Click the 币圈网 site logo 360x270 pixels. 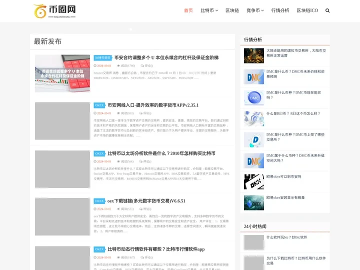54,11
